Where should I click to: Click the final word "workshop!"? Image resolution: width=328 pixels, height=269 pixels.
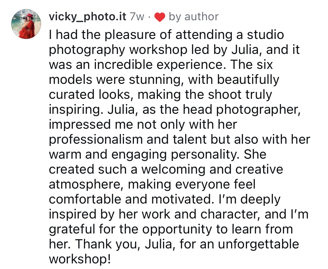(80, 259)
